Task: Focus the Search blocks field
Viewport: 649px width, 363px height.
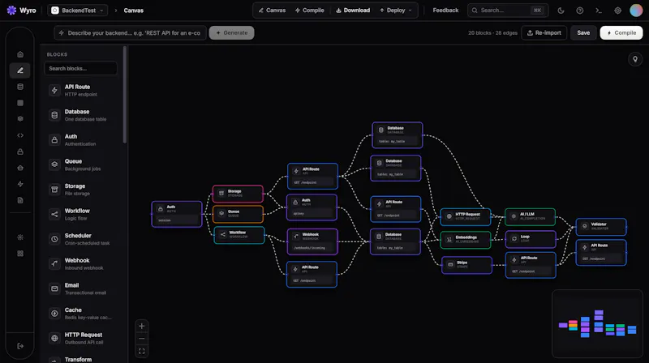Action: [80, 69]
